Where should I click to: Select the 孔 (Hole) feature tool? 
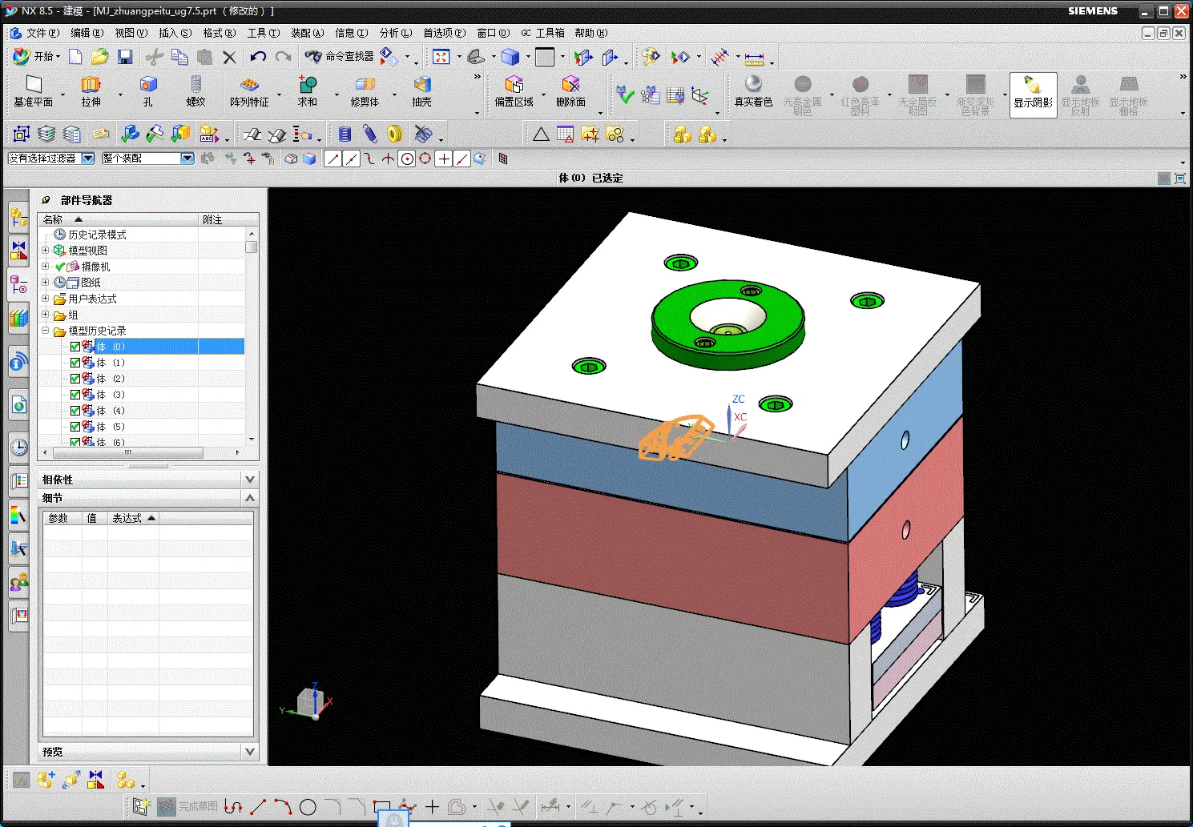coord(148,85)
